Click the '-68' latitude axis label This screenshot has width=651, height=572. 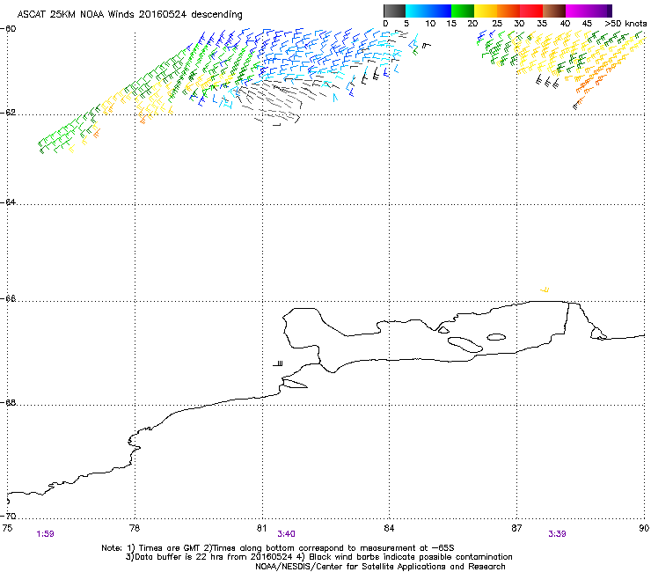(x=8, y=402)
